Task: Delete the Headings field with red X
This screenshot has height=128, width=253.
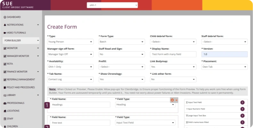Action: (x=176, y=100)
